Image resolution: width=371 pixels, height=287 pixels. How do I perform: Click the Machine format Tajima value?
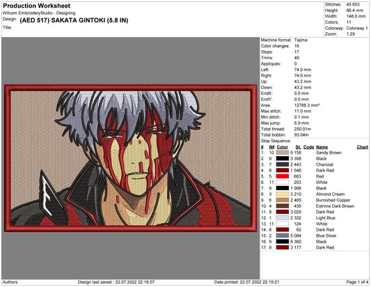pyautogui.click(x=301, y=40)
